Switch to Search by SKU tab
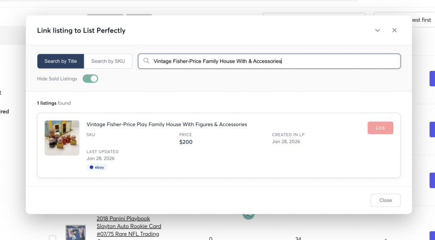 [x=108, y=61]
